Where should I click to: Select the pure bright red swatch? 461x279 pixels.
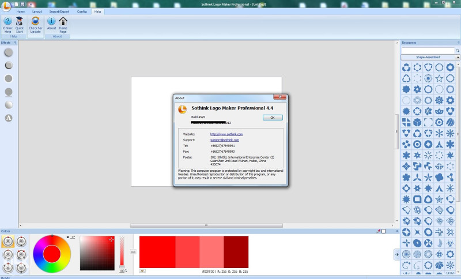157,252
